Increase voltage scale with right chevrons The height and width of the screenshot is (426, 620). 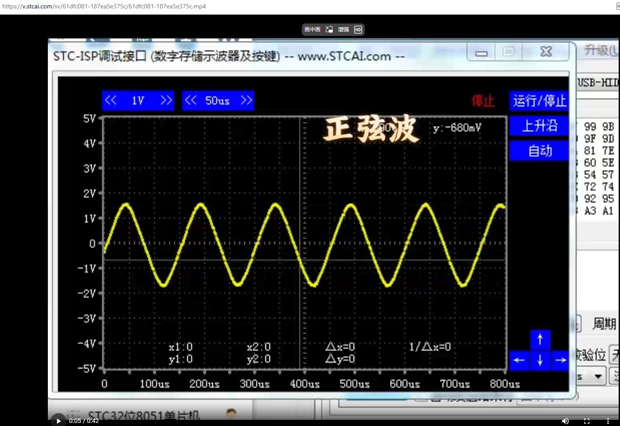coord(166,101)
